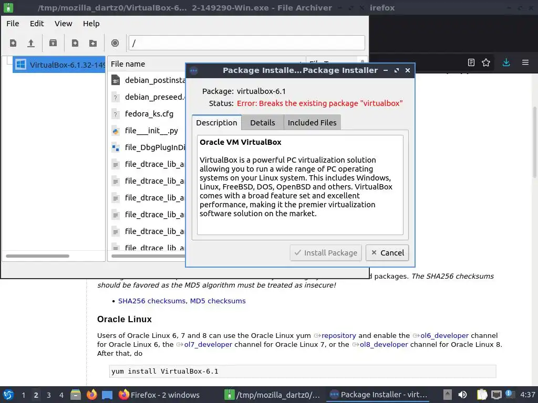Click the new archive icon in File Archiver toolbar
Screen dimensions: 538x403
tap(13, 43)
